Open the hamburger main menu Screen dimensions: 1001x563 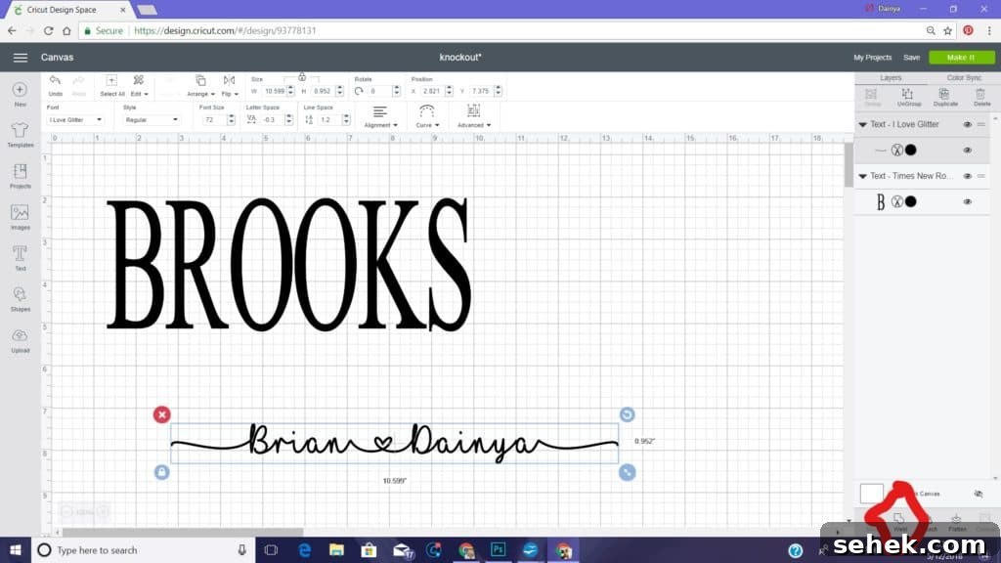(x=21, y=58)
